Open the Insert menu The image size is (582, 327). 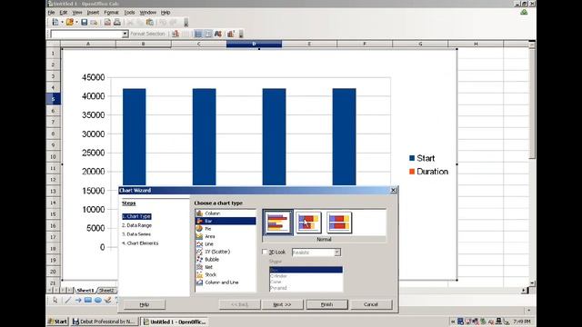click(x=93, y=13)
